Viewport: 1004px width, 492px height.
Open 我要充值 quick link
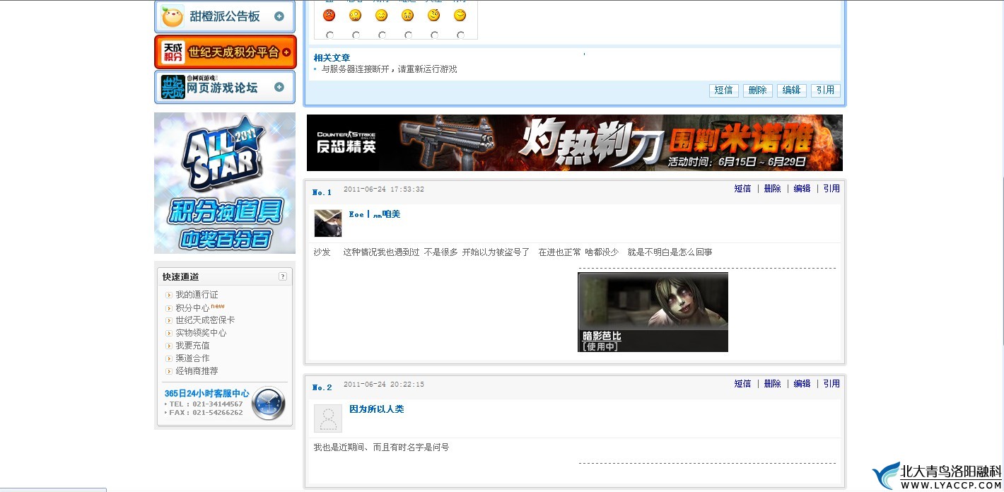pyautogui.click(x=192, y=346)
